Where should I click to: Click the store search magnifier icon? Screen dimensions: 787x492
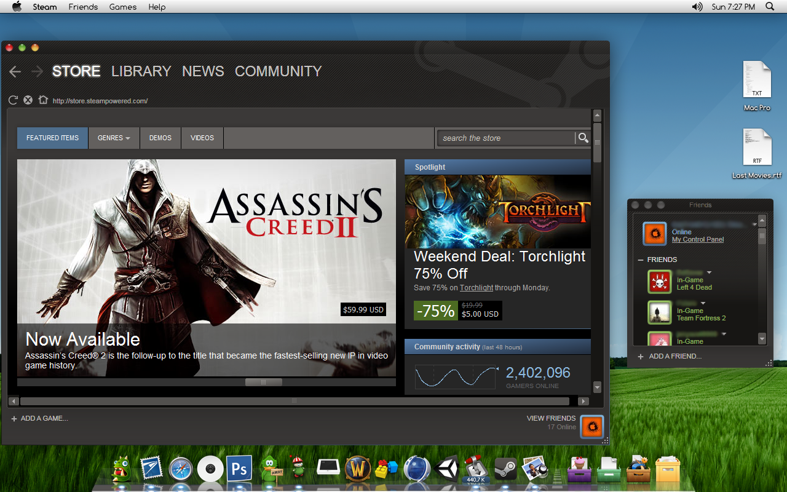click(583, 138)
